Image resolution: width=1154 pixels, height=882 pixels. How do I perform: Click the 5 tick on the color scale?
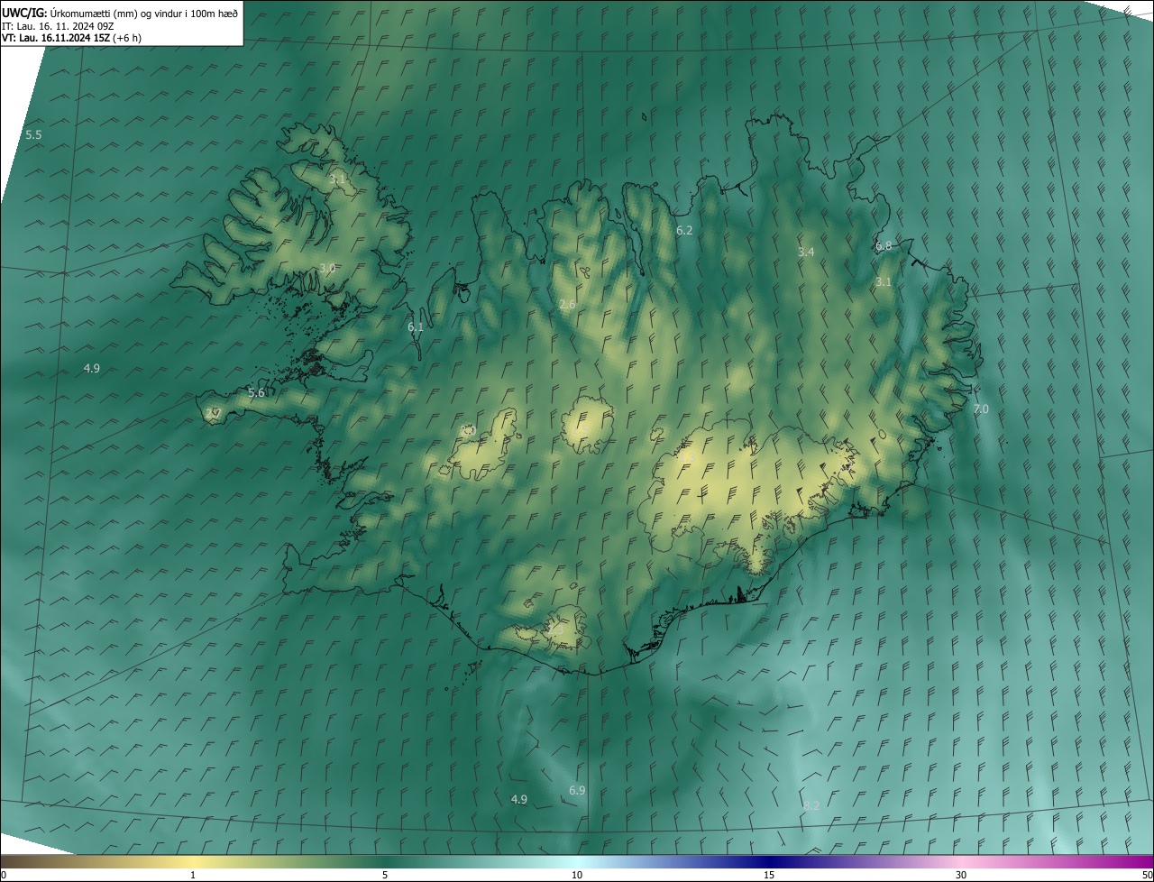coord(385,876)
